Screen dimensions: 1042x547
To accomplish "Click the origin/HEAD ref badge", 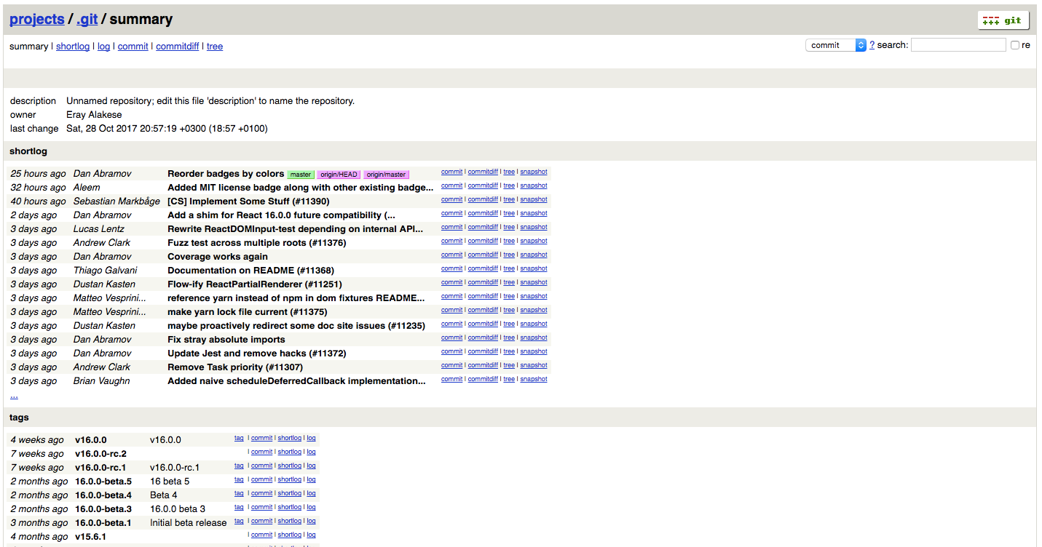I will coord(339,175).
